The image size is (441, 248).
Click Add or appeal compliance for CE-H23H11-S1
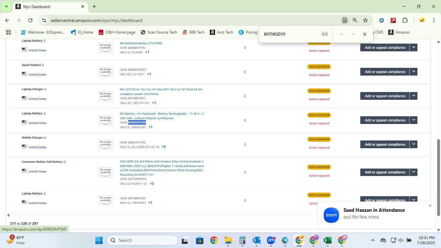click(x=385, y=172)
